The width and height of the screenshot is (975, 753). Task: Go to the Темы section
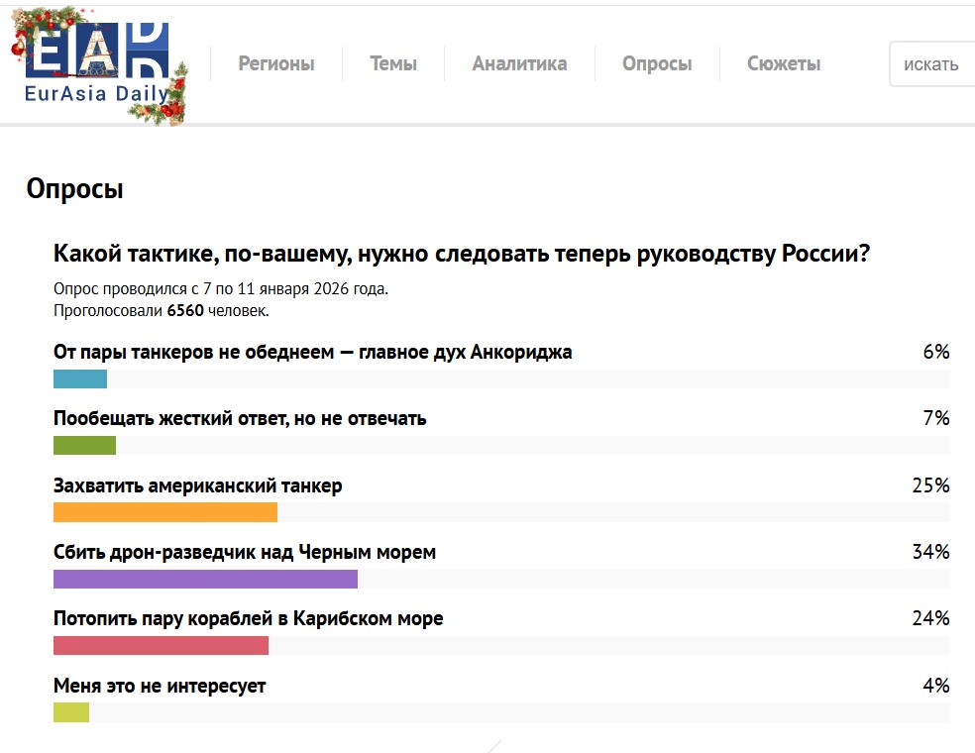(x=393, y=64)
